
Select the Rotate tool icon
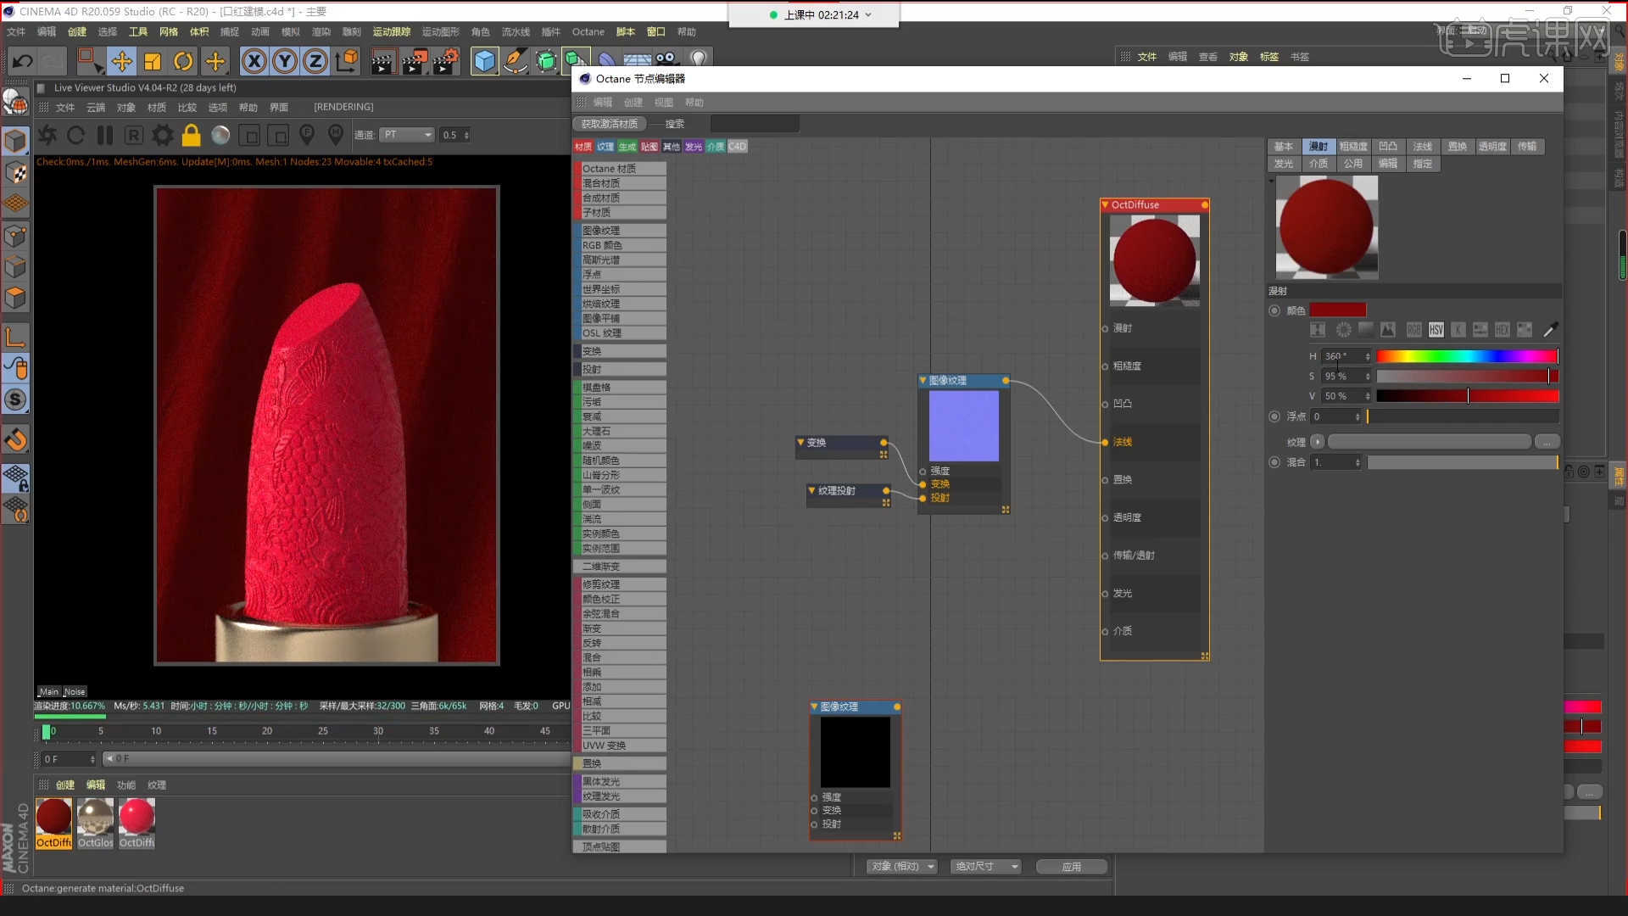pyautogui.click(x=183, y=61)
